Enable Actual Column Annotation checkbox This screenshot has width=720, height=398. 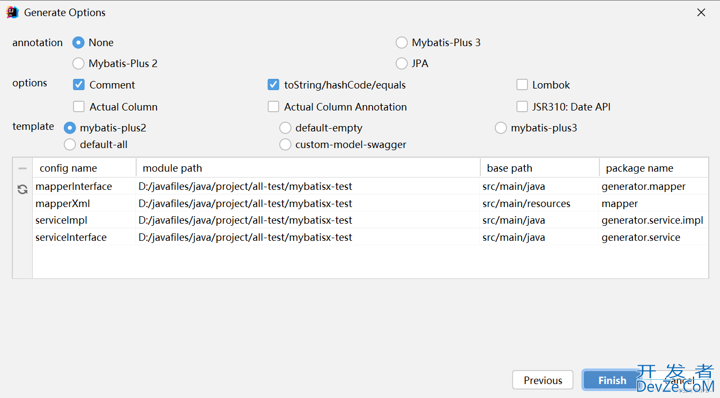coord(273,107)
